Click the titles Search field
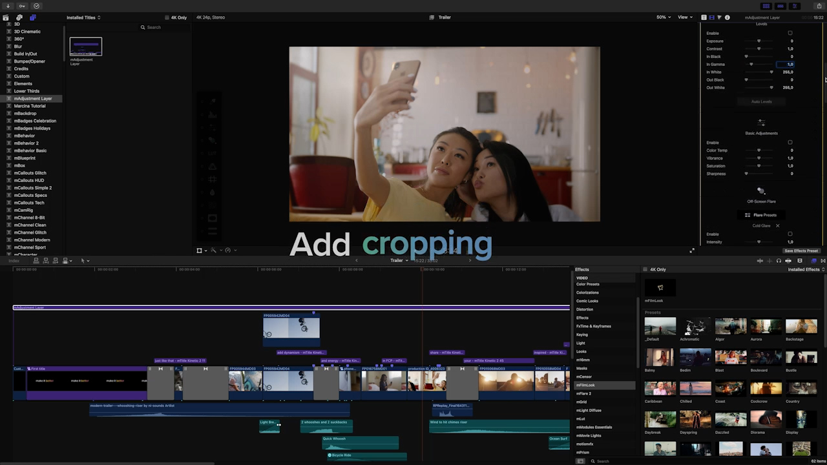 pos(165,27)
